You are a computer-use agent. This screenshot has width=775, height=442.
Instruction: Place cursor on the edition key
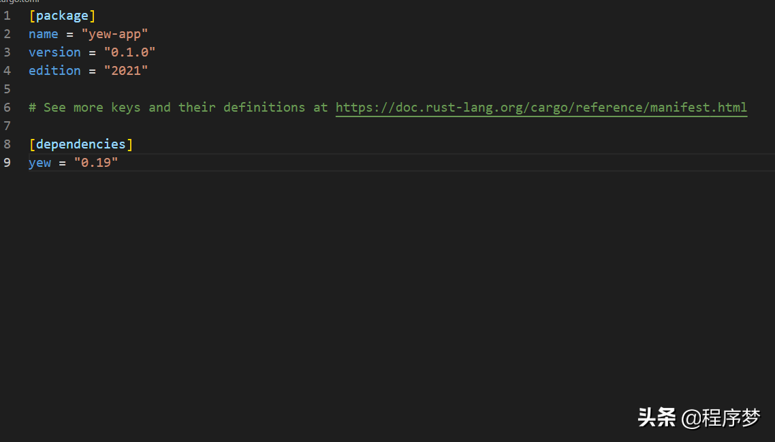pyautogui.click(x=54, y=71)
